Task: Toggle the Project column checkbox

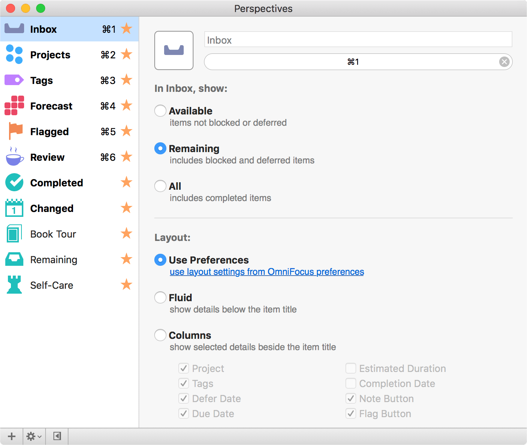Action: [x=184, y=368]
